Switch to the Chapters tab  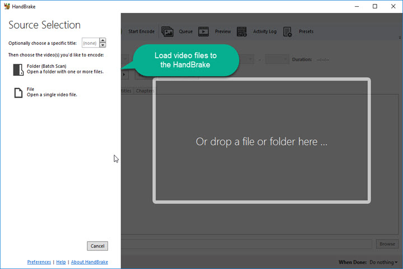coord(145,91)
